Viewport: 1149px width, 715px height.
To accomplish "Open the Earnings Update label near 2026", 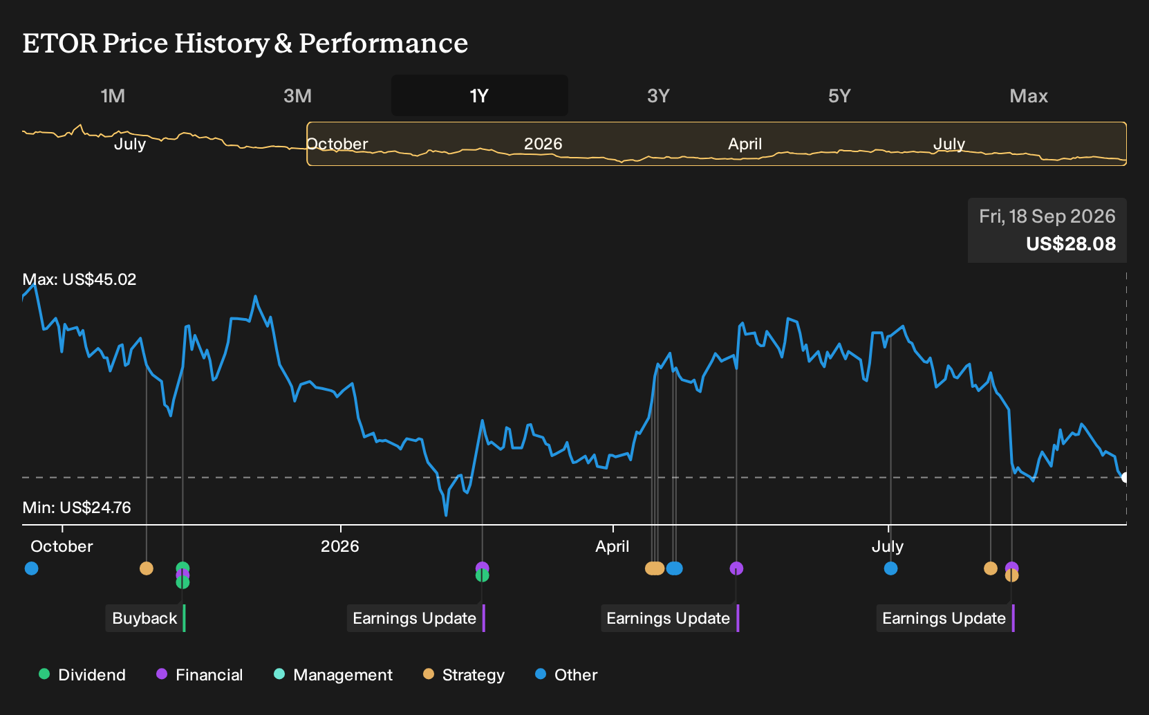I will click(415, 618).
